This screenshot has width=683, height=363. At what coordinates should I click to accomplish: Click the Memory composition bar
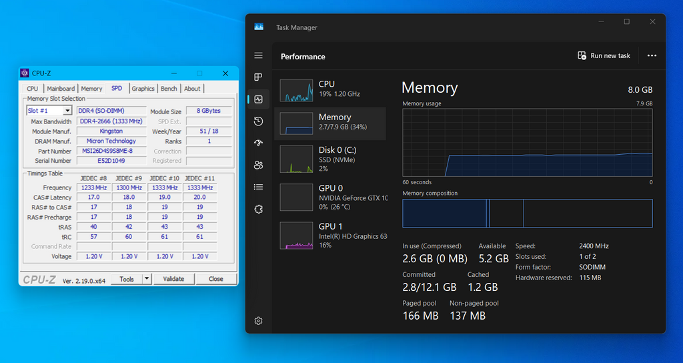[527, 214]
